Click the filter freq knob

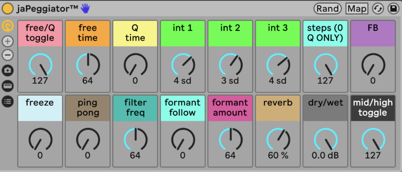(135, 140)
